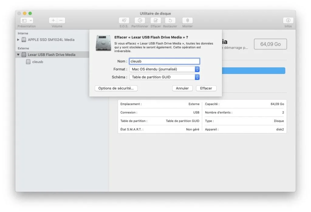311x212 pixels.
Task: Click the État S.M.A.R.T. value Non géré
Action: (x=192, y=130)
